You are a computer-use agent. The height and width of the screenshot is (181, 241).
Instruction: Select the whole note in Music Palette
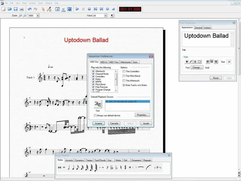[64, 167]
